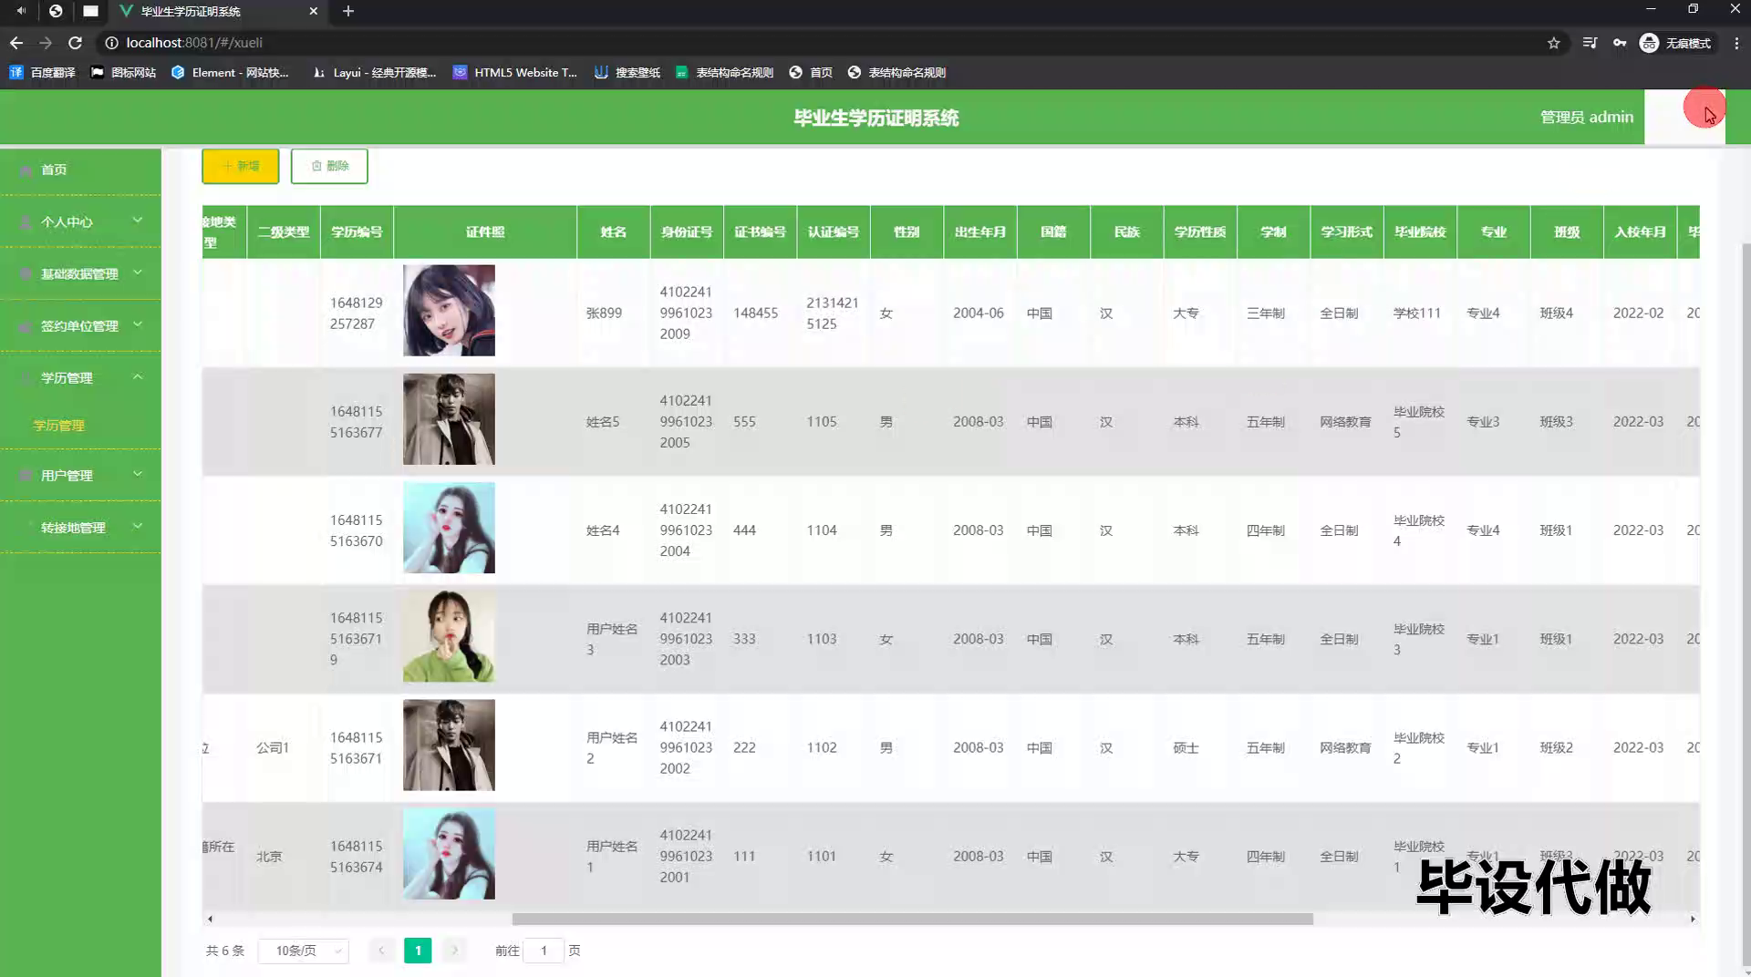The image size is (1751, 977).
Task: Open the Layui bookmark
Action: (x=374, y=72)
